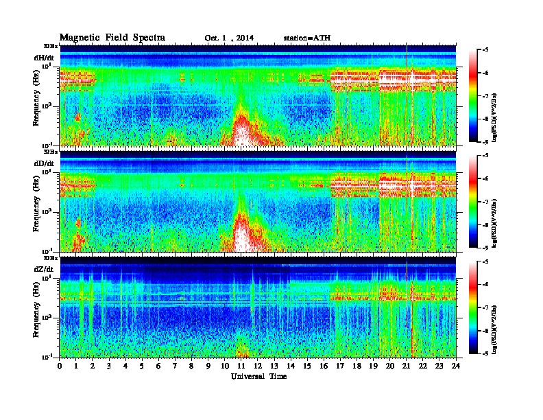Click hour tick label "10" on time axis
The image size is (543, 420).
click(225, 366)
